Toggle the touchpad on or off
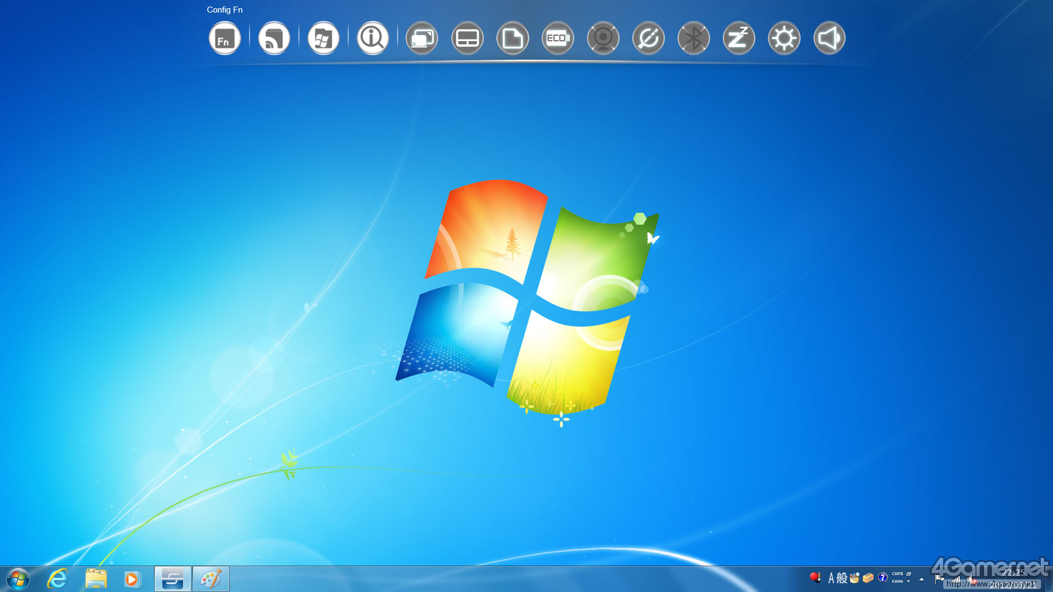Screen dimensions: 1053x592 pyautogui.click(x=467, y=38)
